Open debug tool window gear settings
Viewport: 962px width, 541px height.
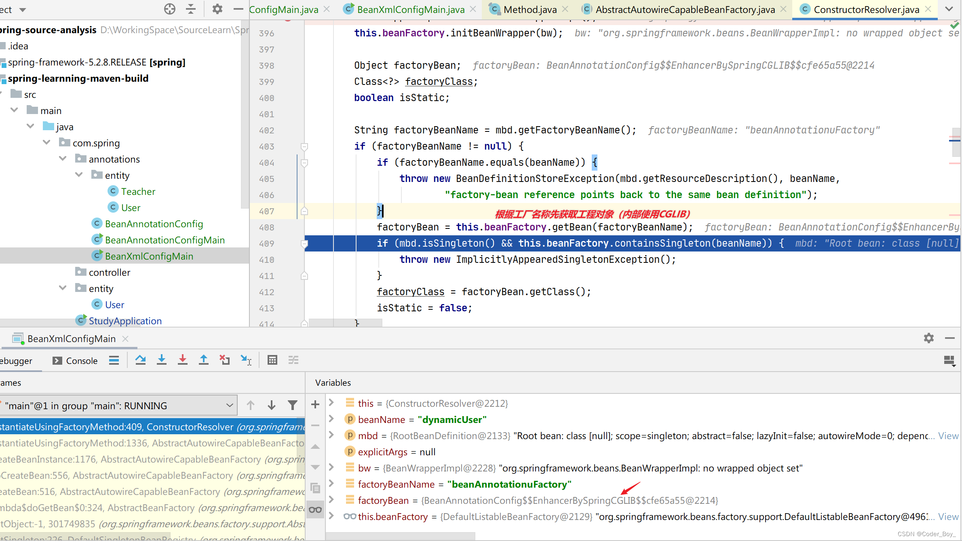tap(929, 338)
